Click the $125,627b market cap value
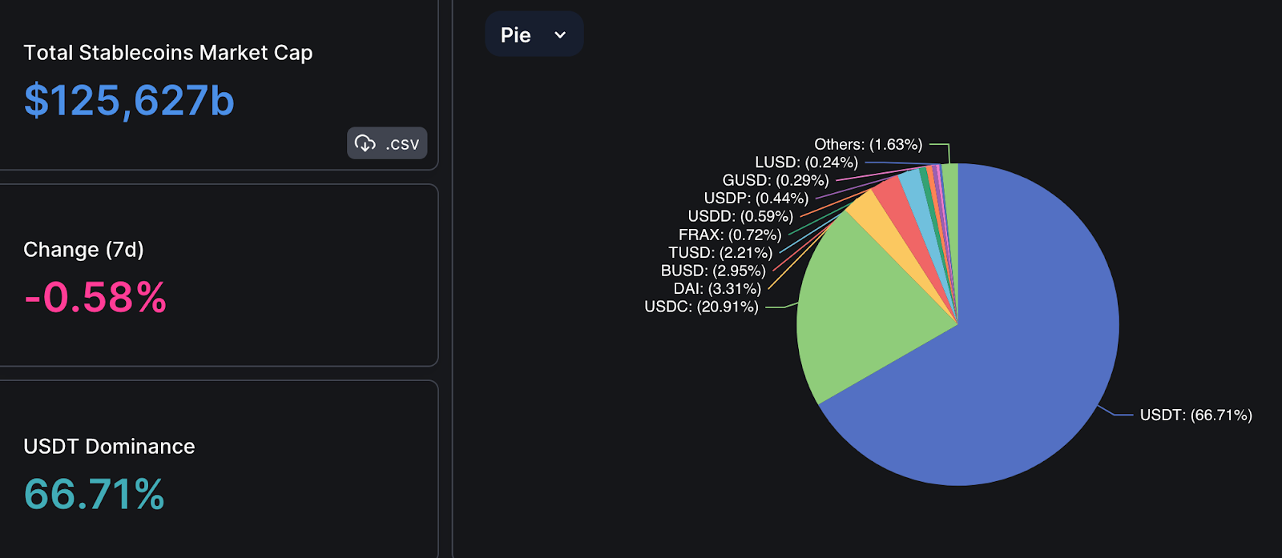 129,100
